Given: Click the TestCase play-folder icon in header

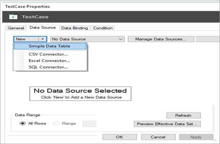Looking at the screenshot, I should [x=13, y=17].
